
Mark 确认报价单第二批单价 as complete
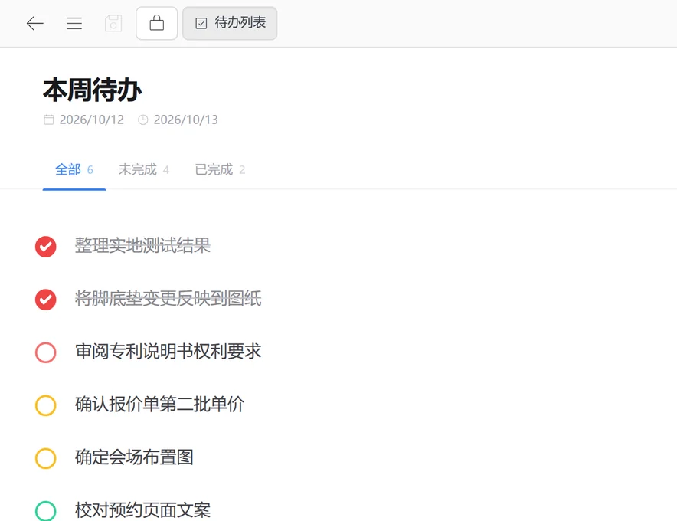coord(46,405)
